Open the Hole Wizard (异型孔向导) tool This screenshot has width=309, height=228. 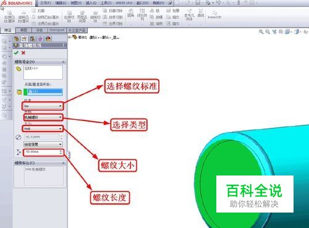(x=82, y=17)
